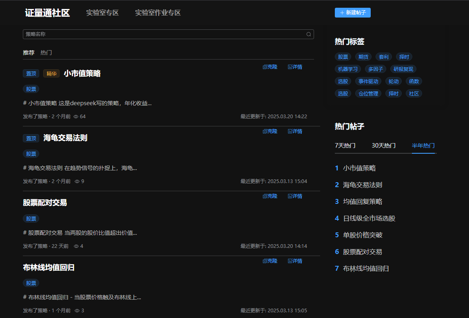
Task: Open details icon for 小市值策略 post
Action: [x=290, y=67]
